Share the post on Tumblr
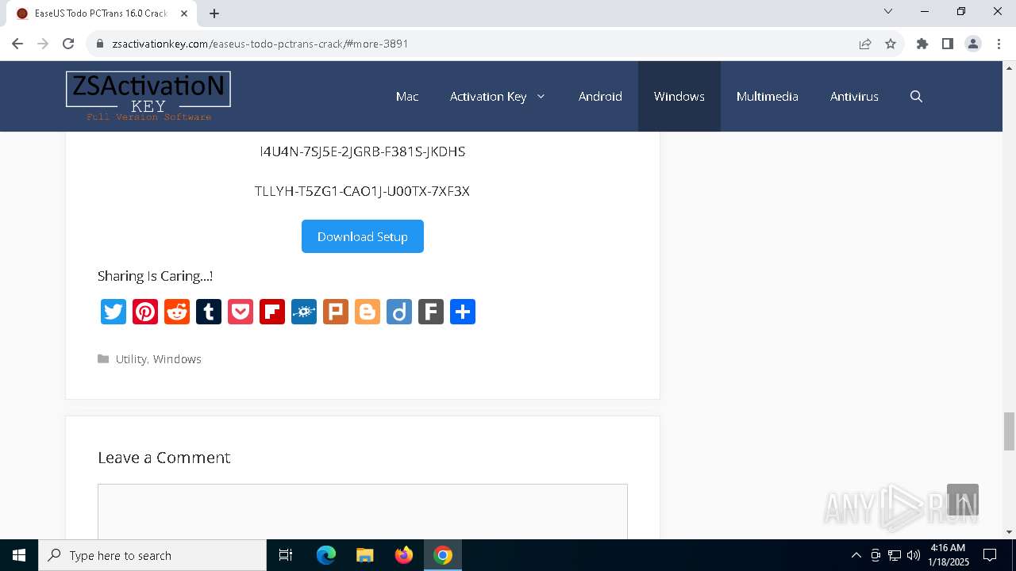The image size is (1016, 571). click(x=209, y=312)
